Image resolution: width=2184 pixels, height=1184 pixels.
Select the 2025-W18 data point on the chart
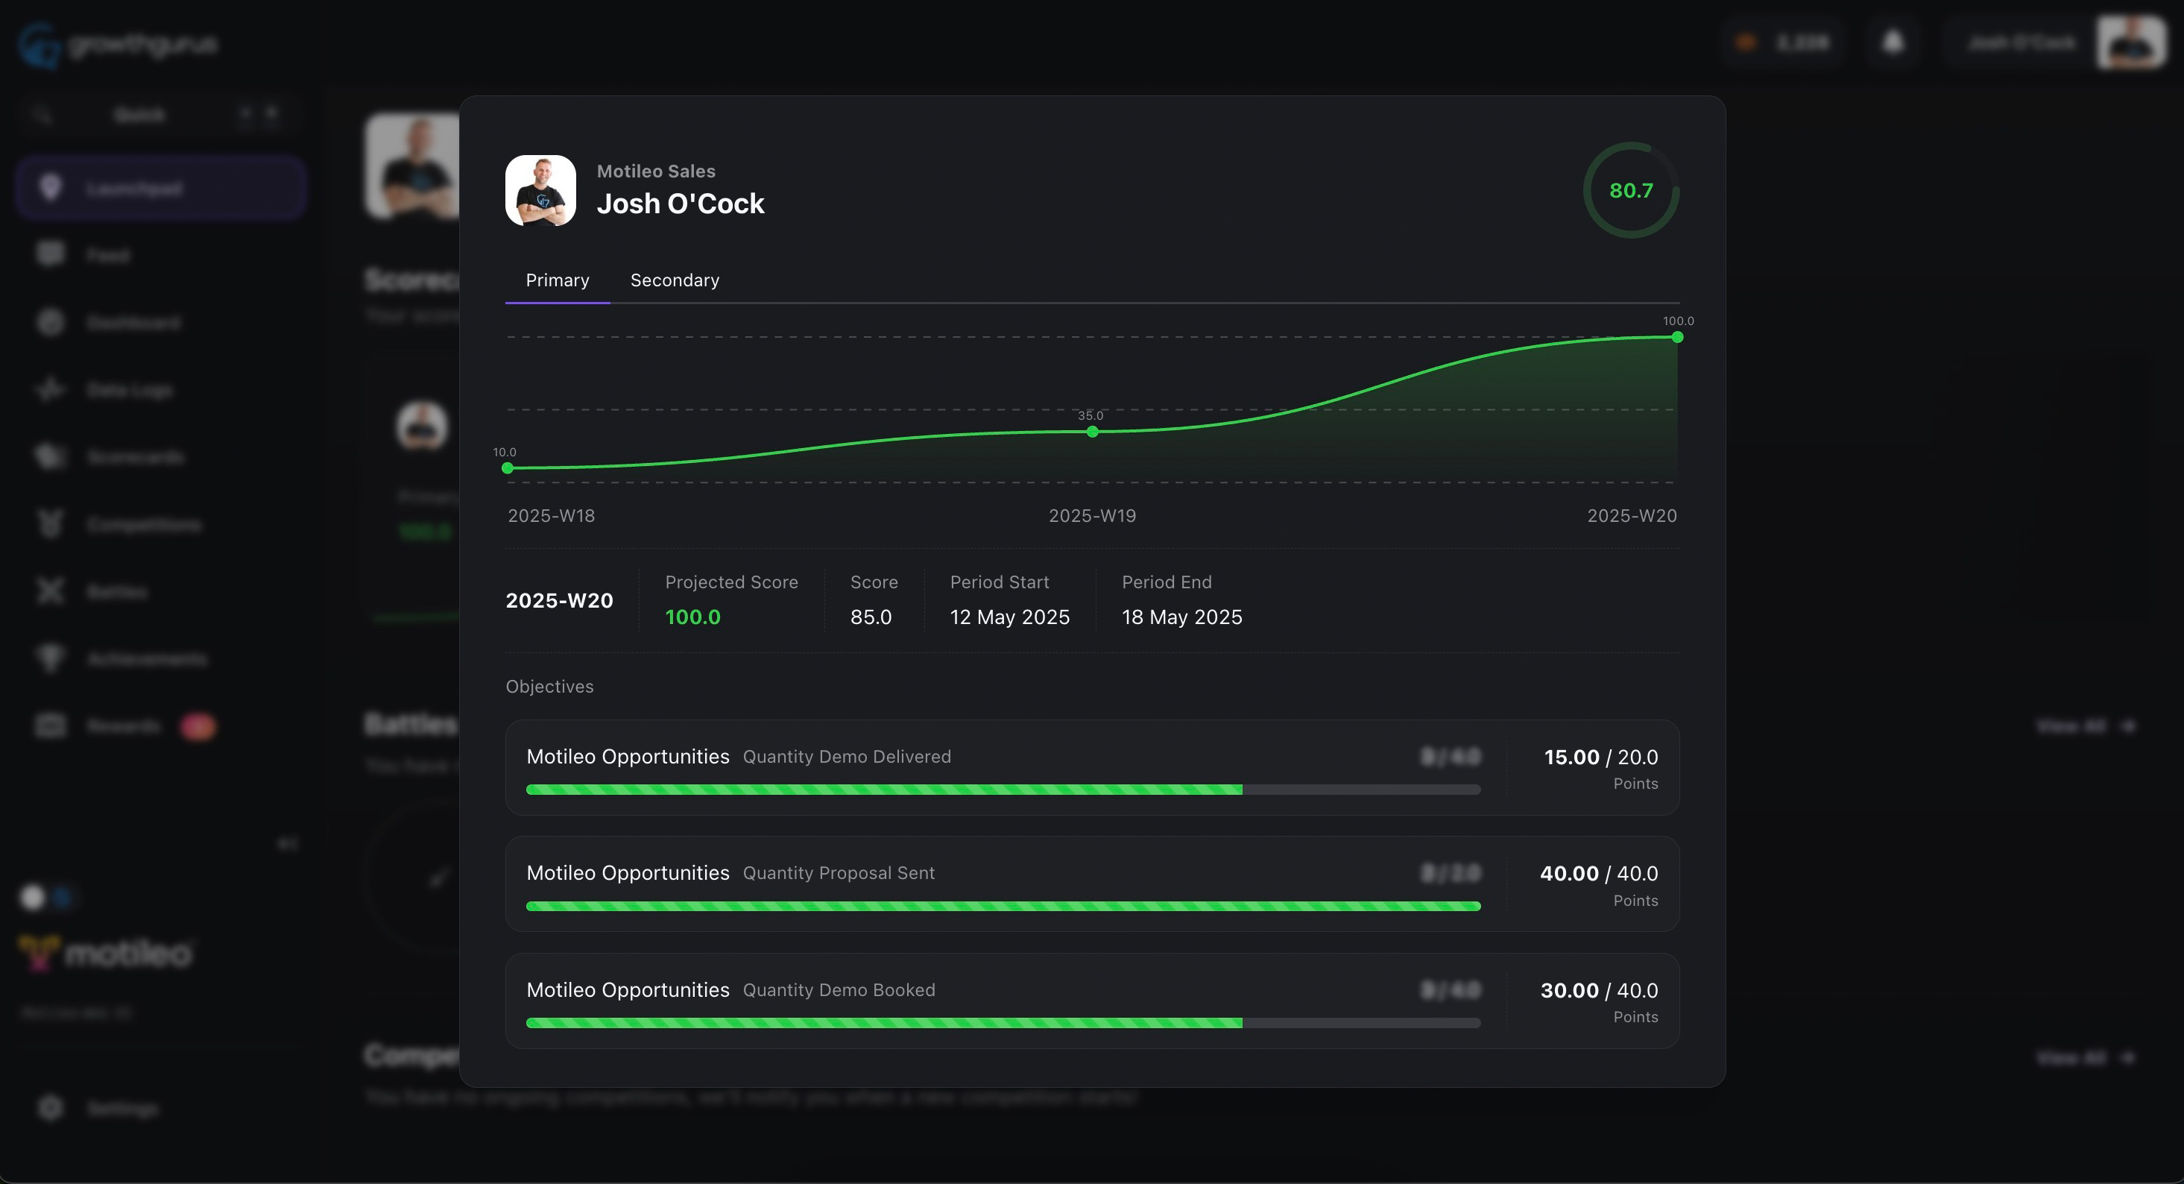pos(507,468)
